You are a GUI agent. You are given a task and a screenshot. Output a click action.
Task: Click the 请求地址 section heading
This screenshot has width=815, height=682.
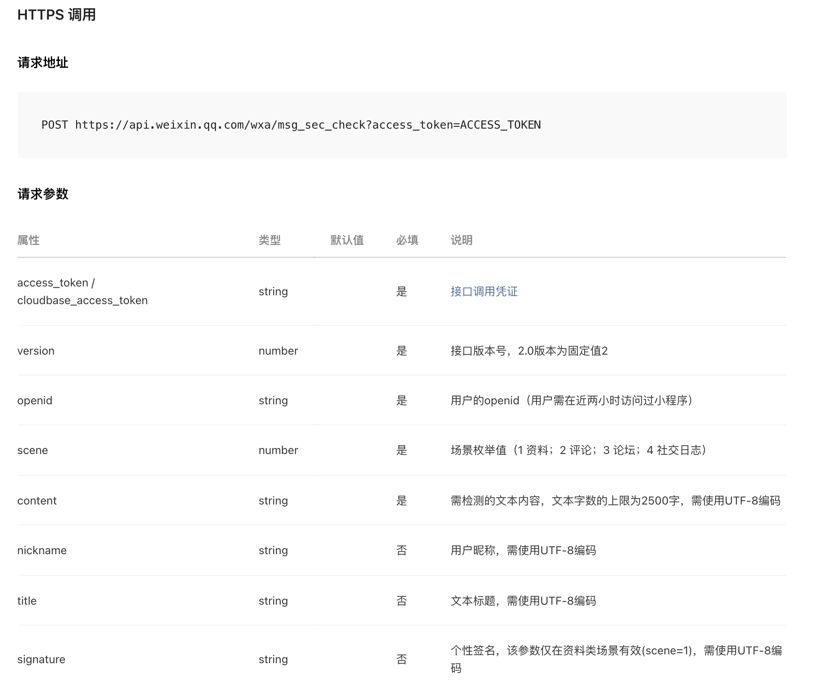click(x=43, y=63)
